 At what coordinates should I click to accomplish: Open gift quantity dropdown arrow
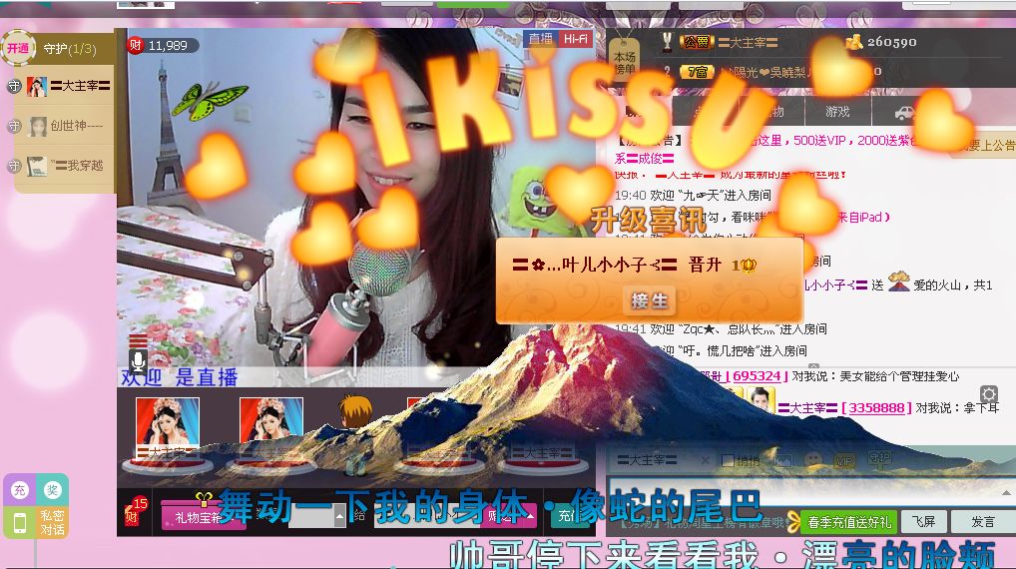(x=339, y=516)
